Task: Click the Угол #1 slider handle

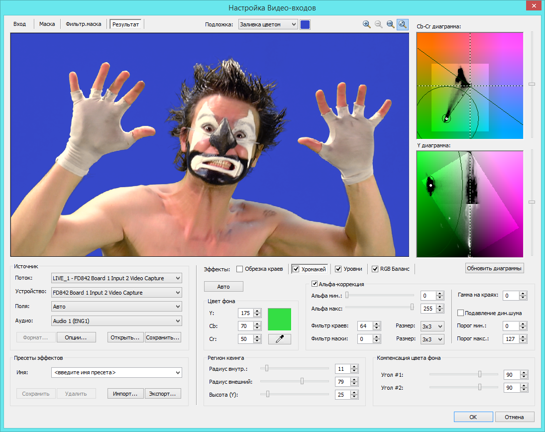Action: pos(480,374)
